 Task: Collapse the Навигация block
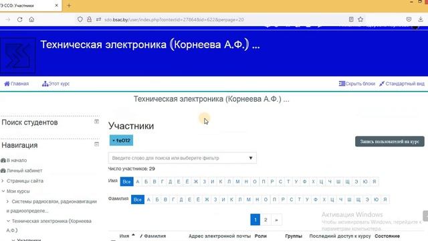(x=96, y=144)
